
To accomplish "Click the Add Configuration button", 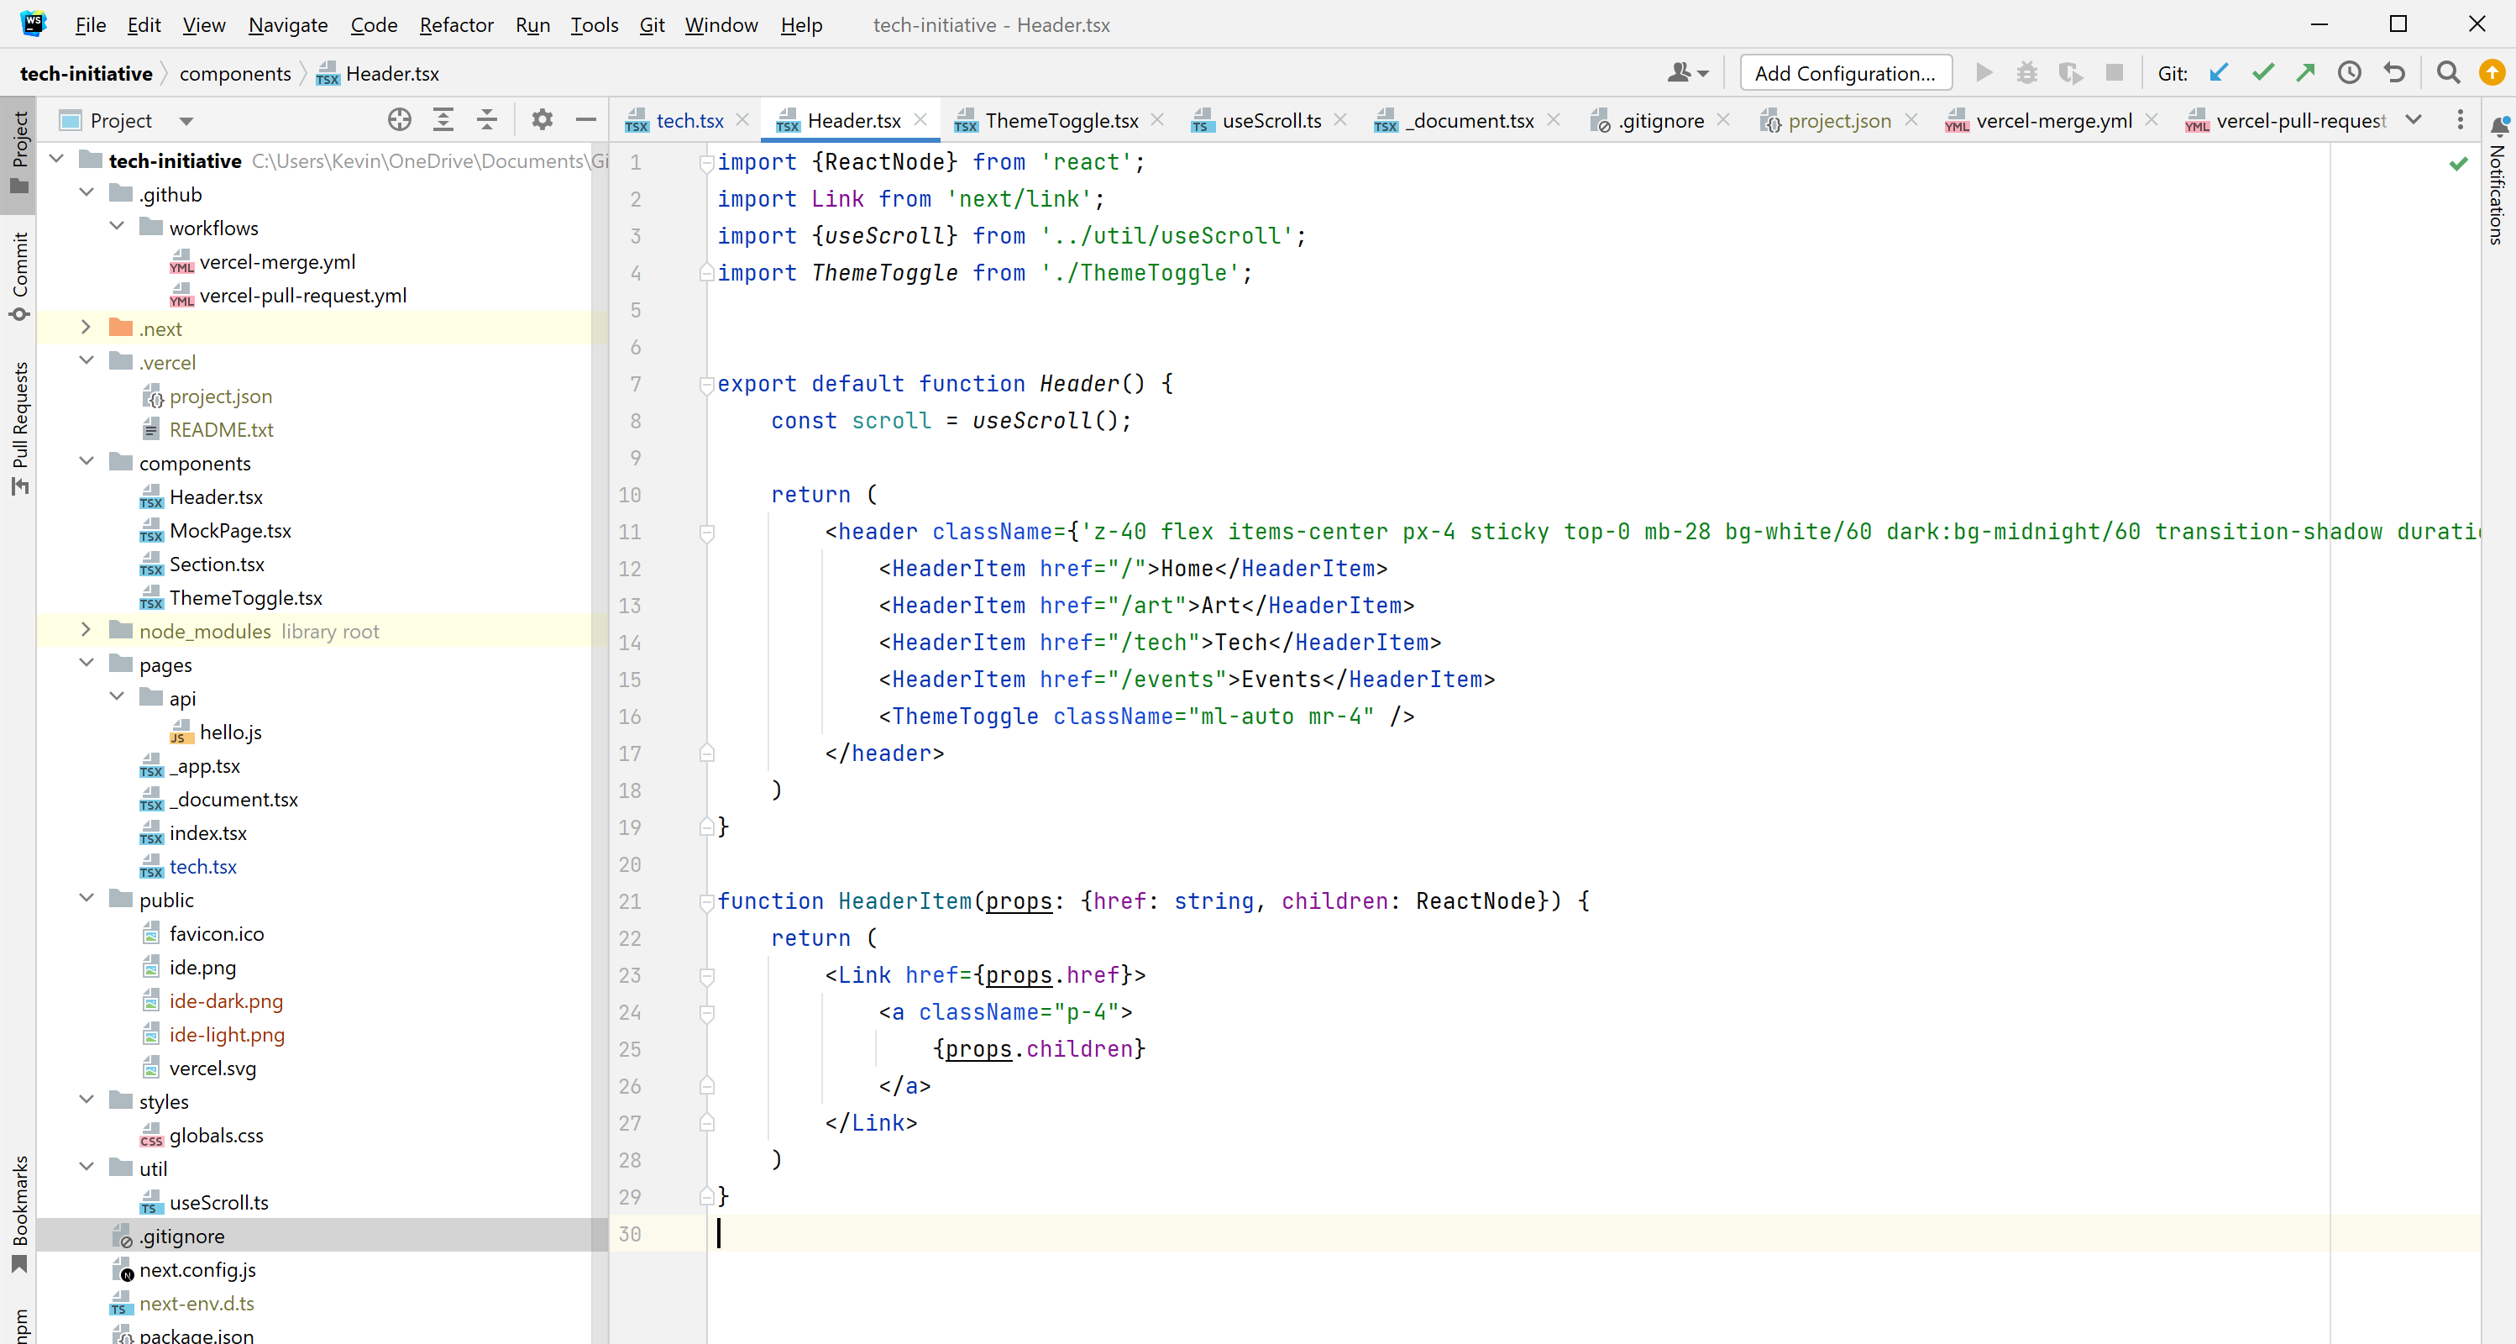I will (x=1844, y=73).
